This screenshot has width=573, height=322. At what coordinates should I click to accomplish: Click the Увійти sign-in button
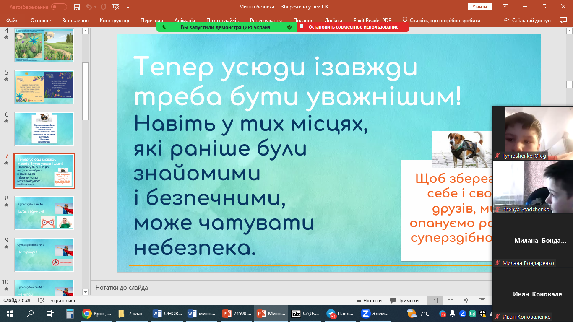point(479,7)
